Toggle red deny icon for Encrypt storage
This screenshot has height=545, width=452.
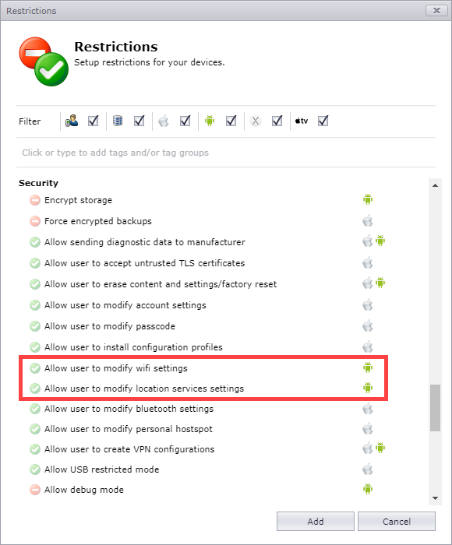[35, 200]
